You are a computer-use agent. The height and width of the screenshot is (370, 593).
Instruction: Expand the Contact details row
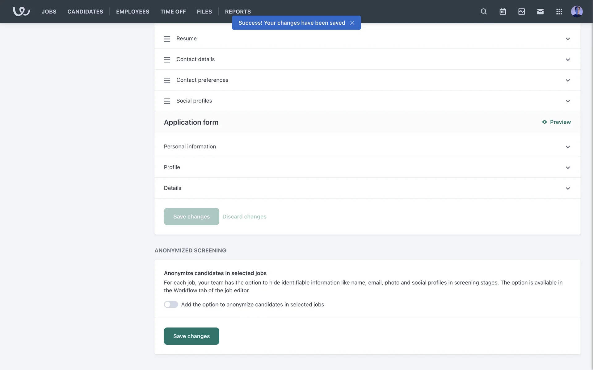coord(568,60)
